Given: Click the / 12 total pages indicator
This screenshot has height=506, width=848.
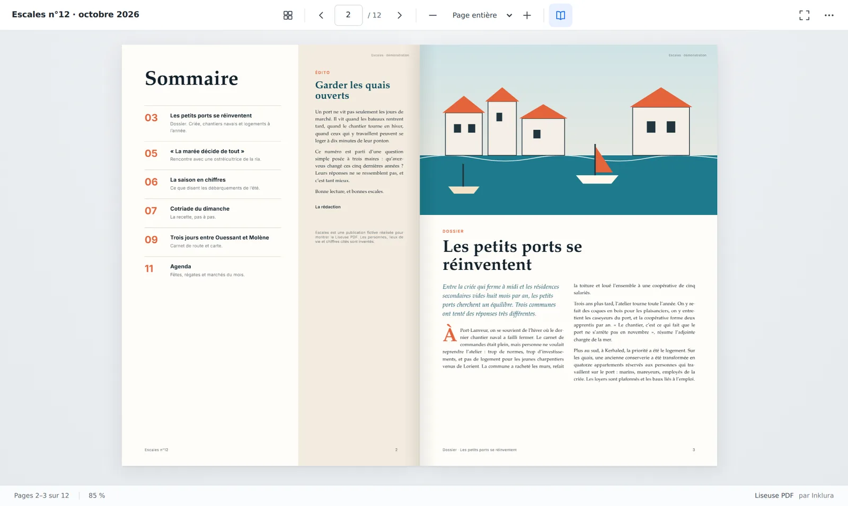Looking at the screenshot, I should 375,15.
